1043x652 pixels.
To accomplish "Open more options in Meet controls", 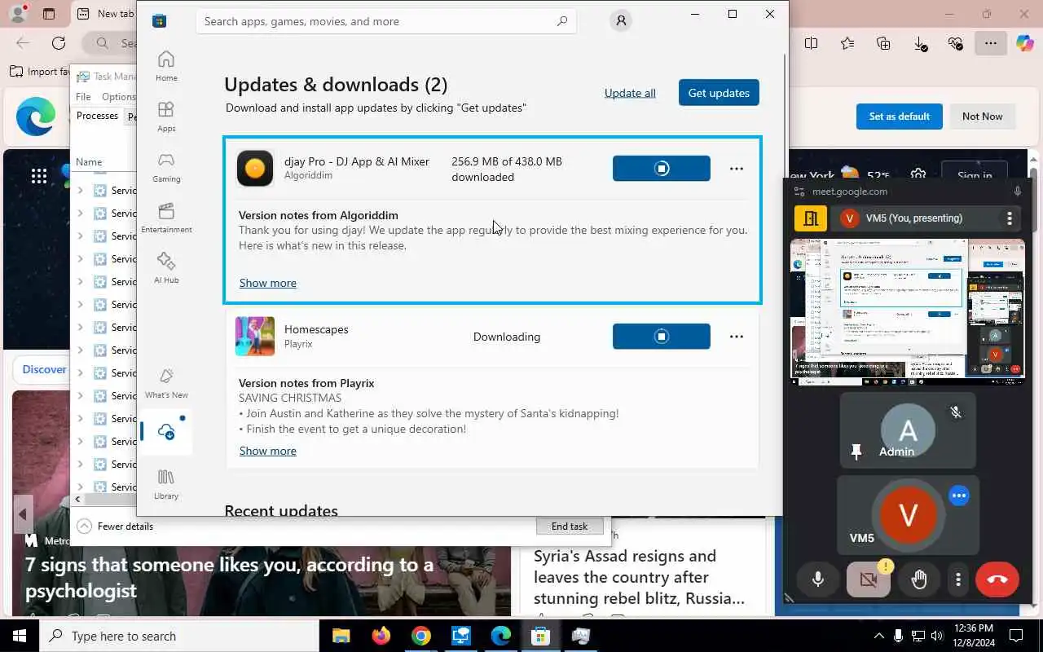I will [958, 579].
